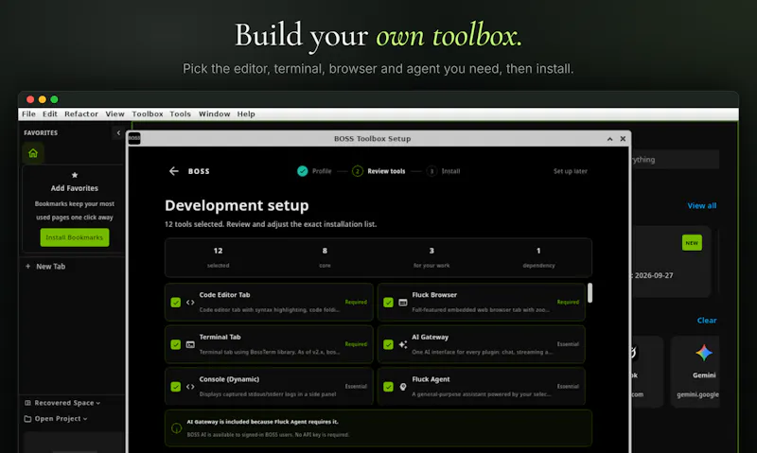Open the Toolbox menu

click(x=148, y=113)
